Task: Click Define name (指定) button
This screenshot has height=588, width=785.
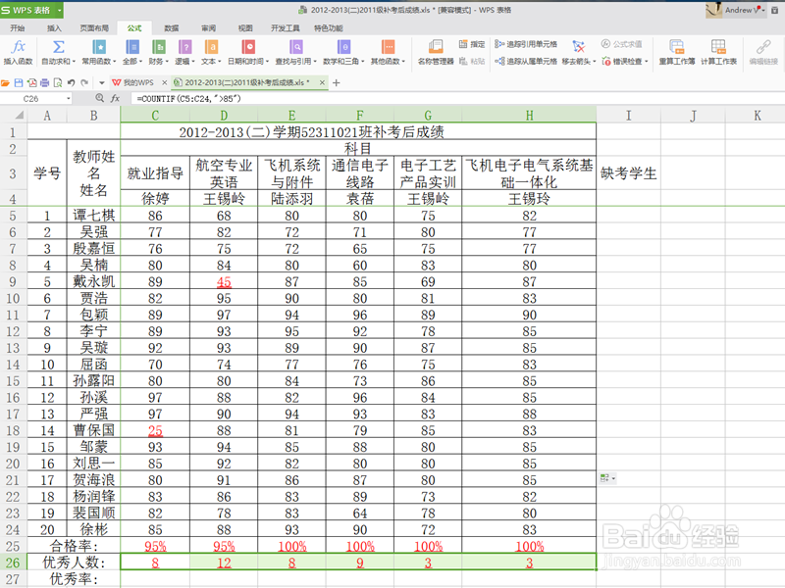Action: coord(472,44)
